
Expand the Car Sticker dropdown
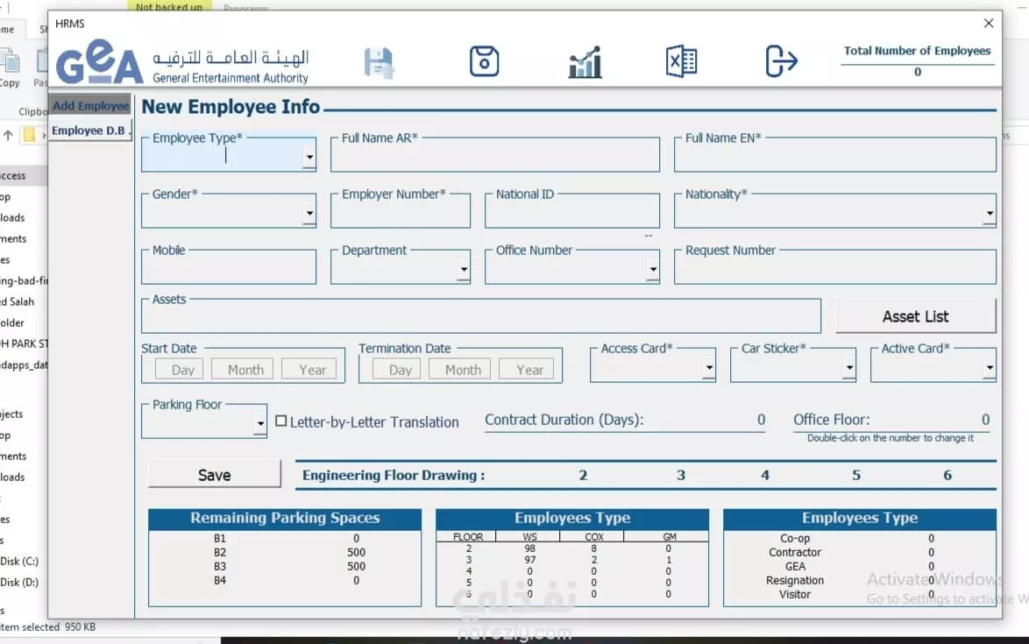coord(849,367)
